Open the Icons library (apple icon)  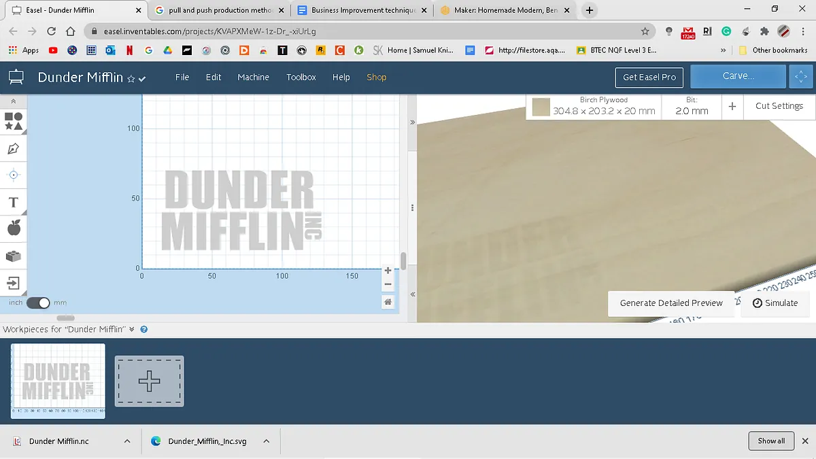(x=14, y=228)
